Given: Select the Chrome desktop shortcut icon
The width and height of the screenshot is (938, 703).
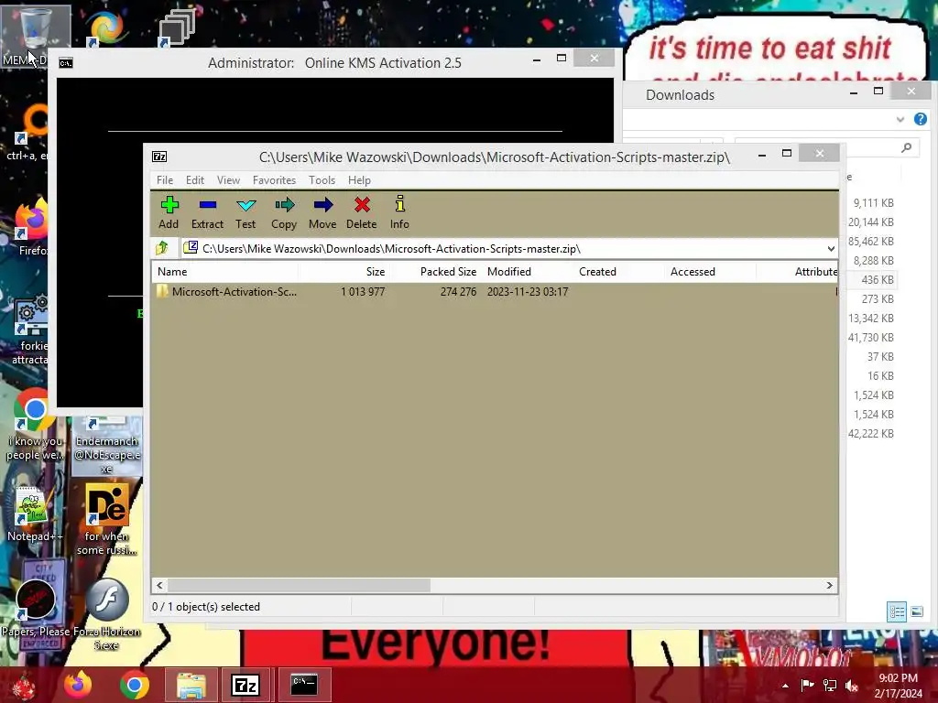Looking at the screenshot, I should (34, 425).
